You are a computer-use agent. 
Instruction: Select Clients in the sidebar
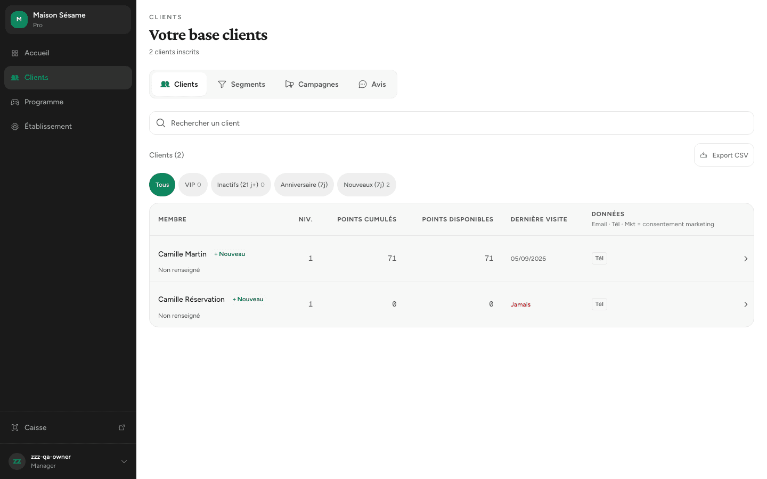click(68, 78)
